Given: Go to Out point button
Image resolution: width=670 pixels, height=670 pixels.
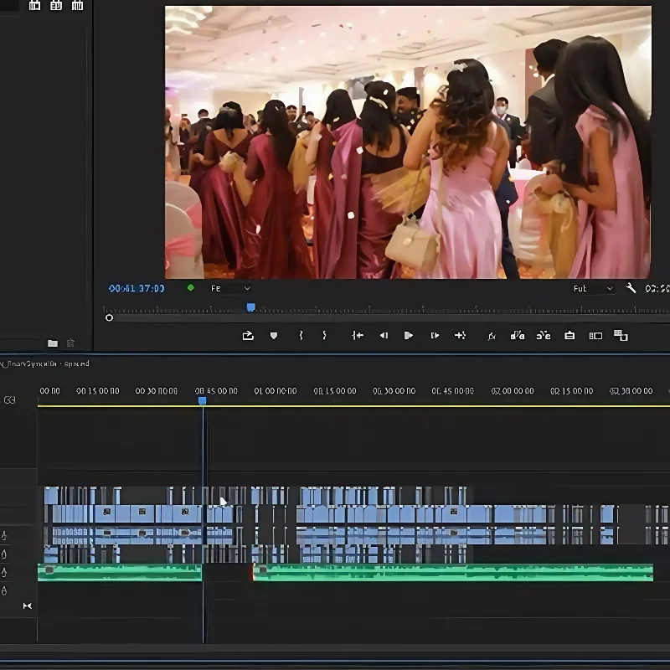Looking at the screenshot, I should 460,336.
